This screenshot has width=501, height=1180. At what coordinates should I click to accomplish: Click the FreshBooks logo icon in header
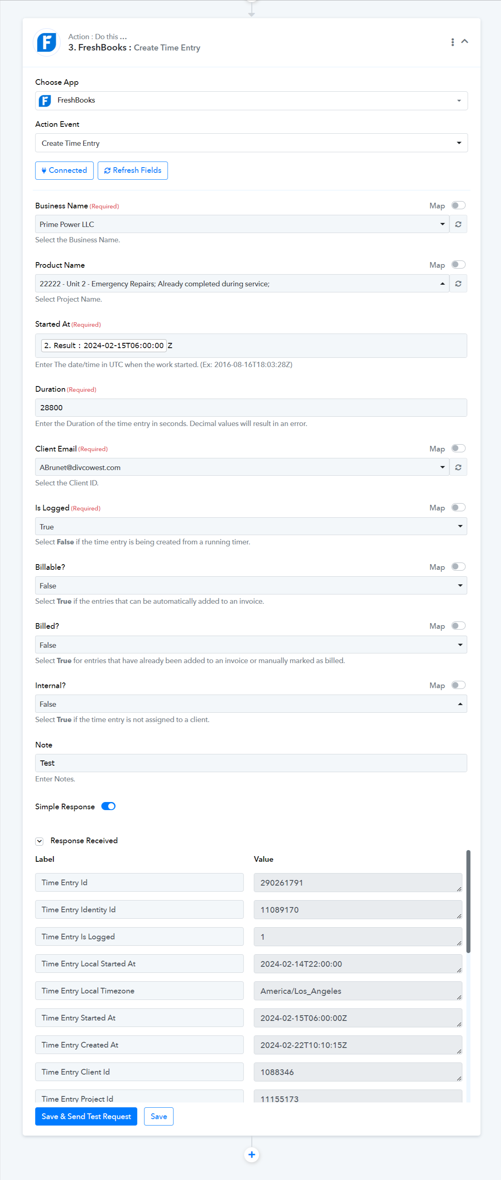pyautogui.click(x=47, y=42)
